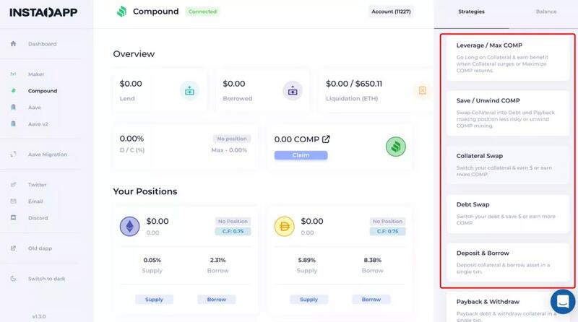The image size is (578, 322).
Task: Open the Email link
Action: [35, 201]
